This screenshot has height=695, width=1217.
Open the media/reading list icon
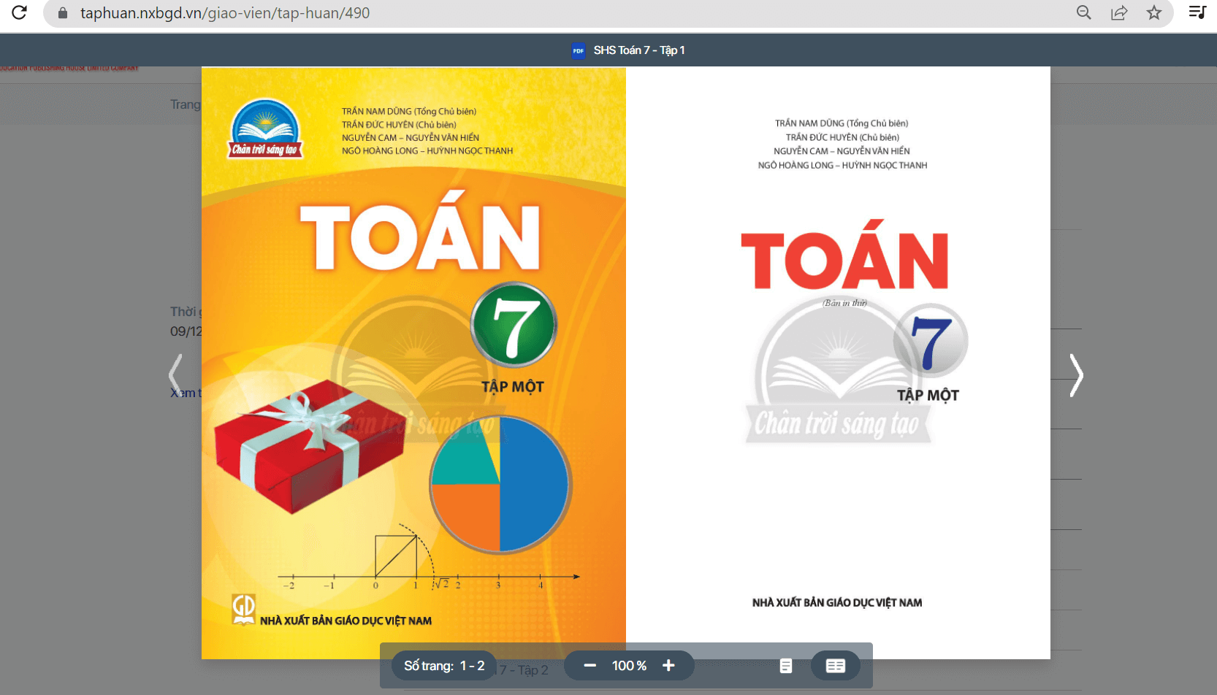coord(1197,12)
